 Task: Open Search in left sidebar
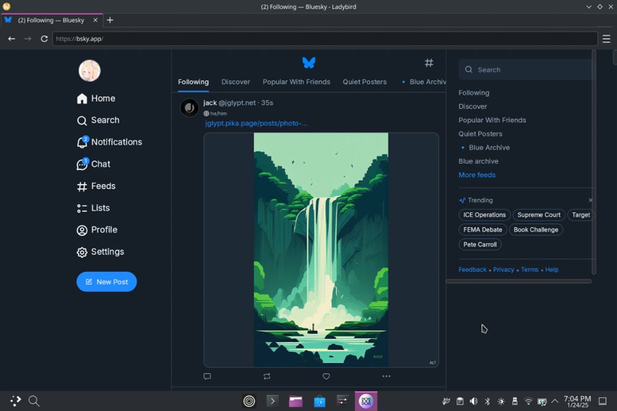click(98, 120)
